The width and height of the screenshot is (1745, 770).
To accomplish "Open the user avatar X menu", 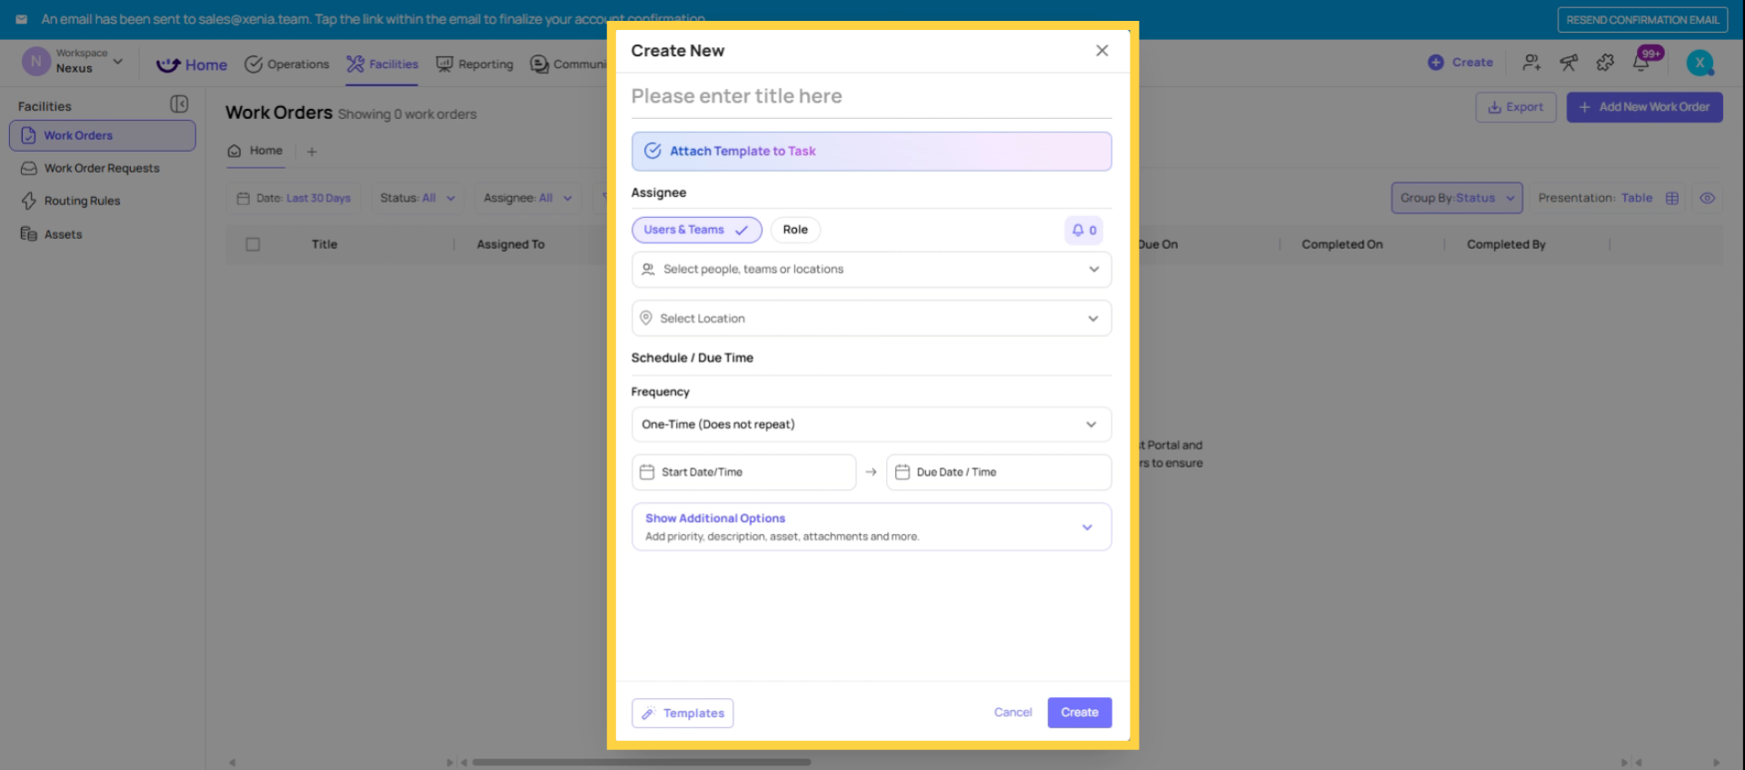I will click(1700, 63).
